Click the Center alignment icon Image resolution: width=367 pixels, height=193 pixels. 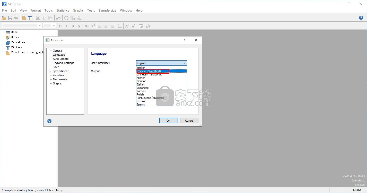coord(106,26)
